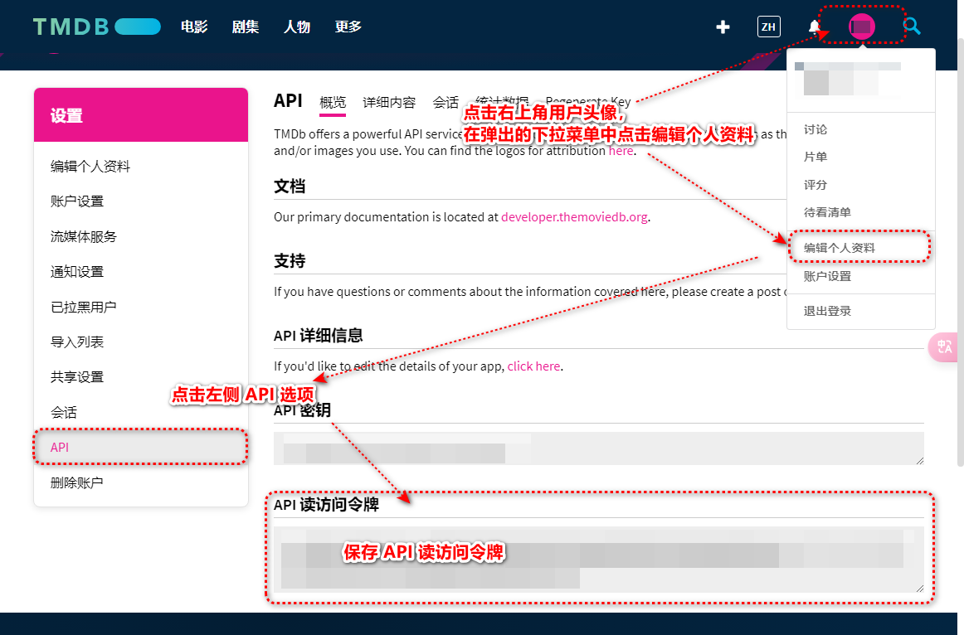Click the user avatar in header
Viewport: 964px width, 635px height.
tap(861, 27)
